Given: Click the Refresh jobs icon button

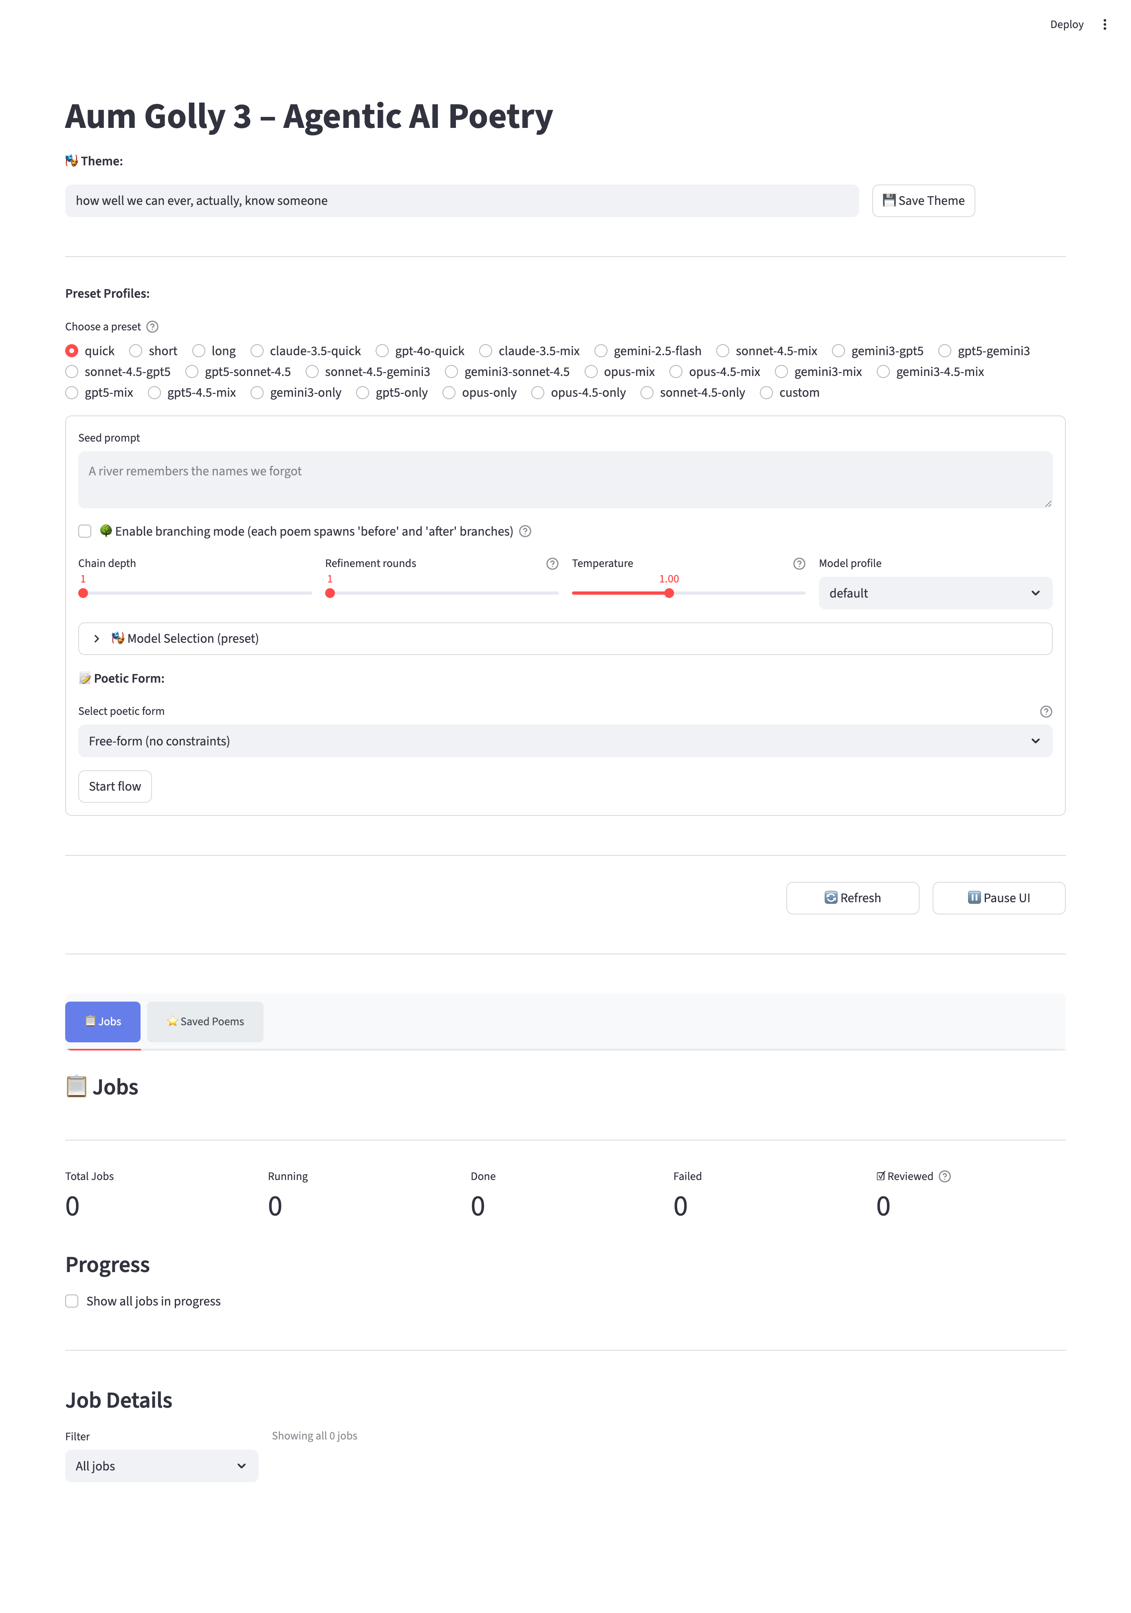Looking at the screenshot, I should (x=852, y=897).
